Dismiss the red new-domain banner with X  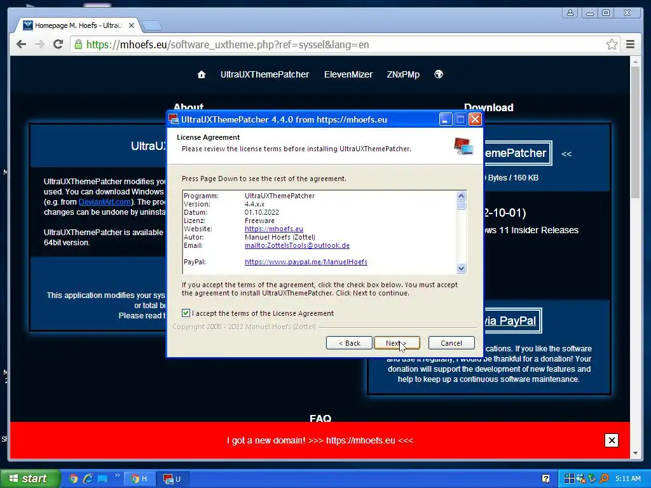(x=612, y=440)
